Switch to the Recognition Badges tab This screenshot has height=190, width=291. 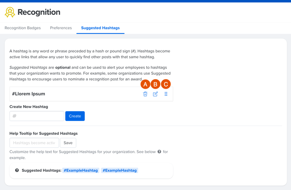tap(23, 28)
